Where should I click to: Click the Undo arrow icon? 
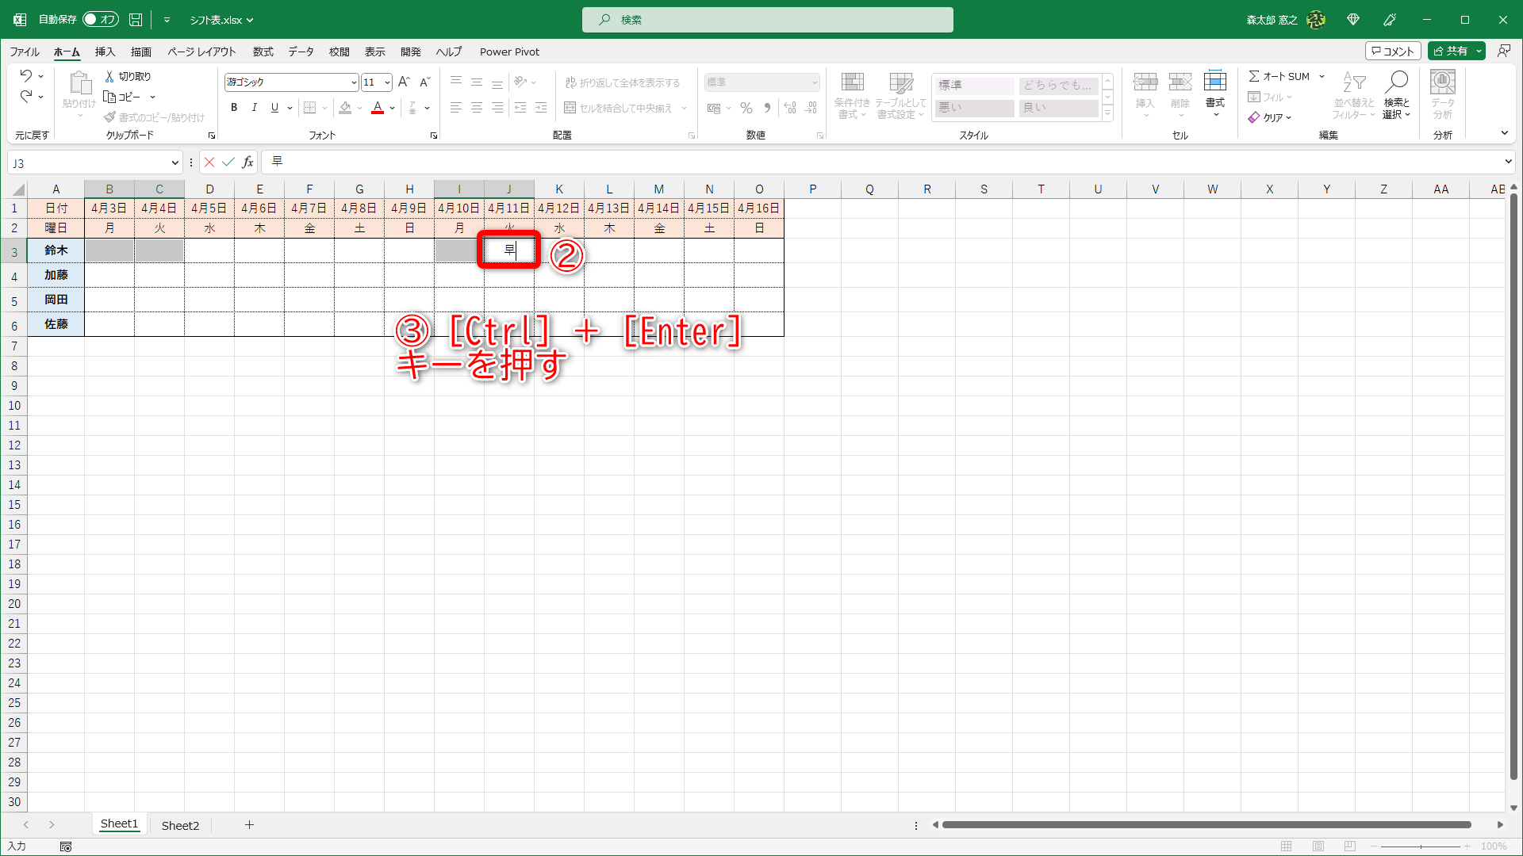pyautogui.click(x=26, y=76)
